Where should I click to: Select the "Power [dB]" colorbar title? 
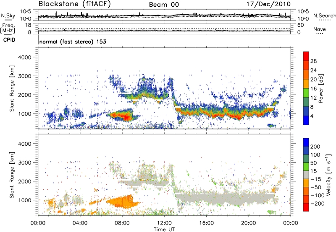click(x=320, y=88)
